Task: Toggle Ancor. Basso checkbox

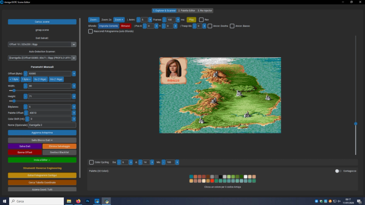Action: coord(232,26)
